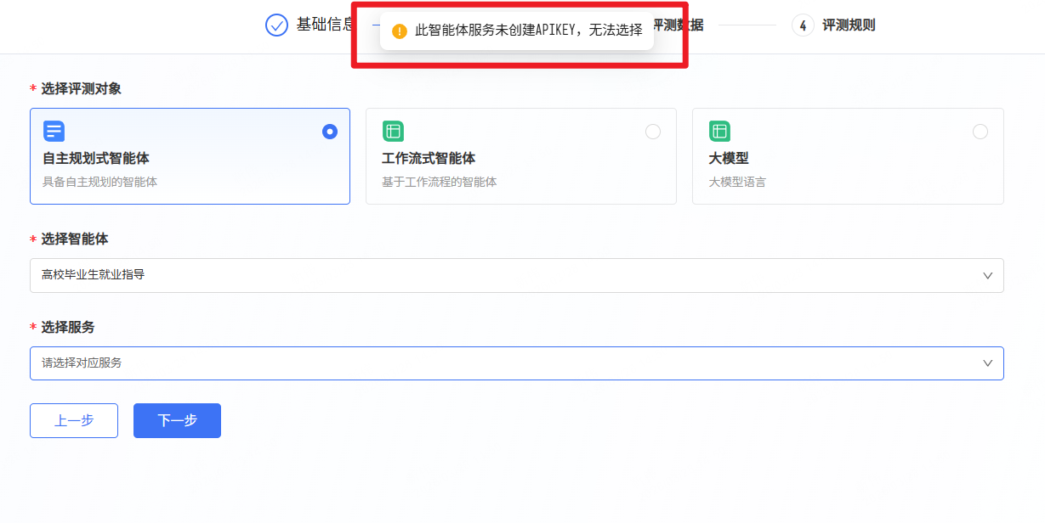Image resolution: width=1045 pixels, height=523 pixels.
Task: Click the step 4 number circle
Action: tap(803, 25)
